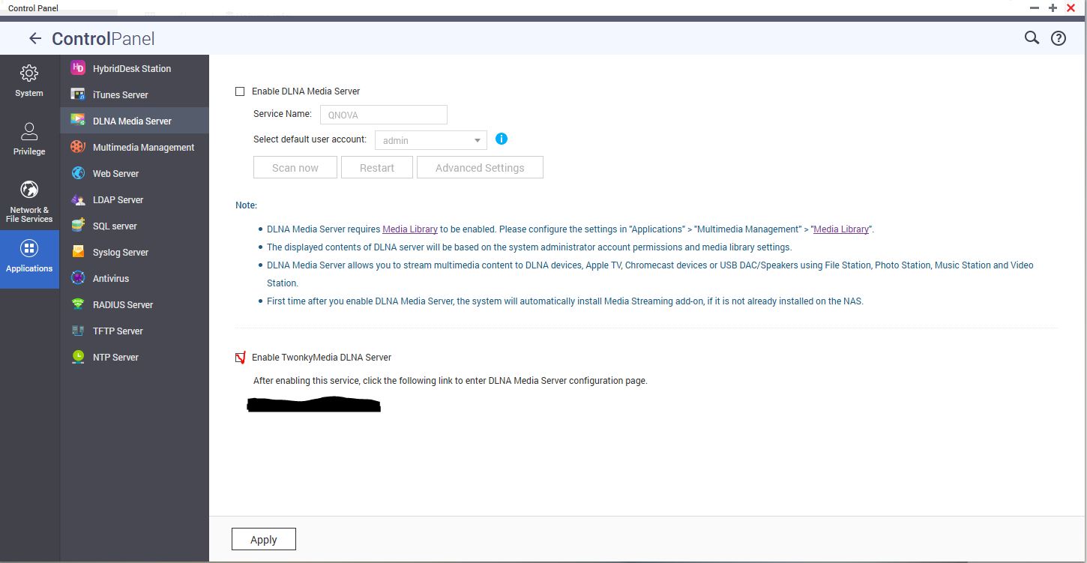Open the search magnifier icon
The width and height of the screenshot is (1087, 563).
tap(1032, 37)
